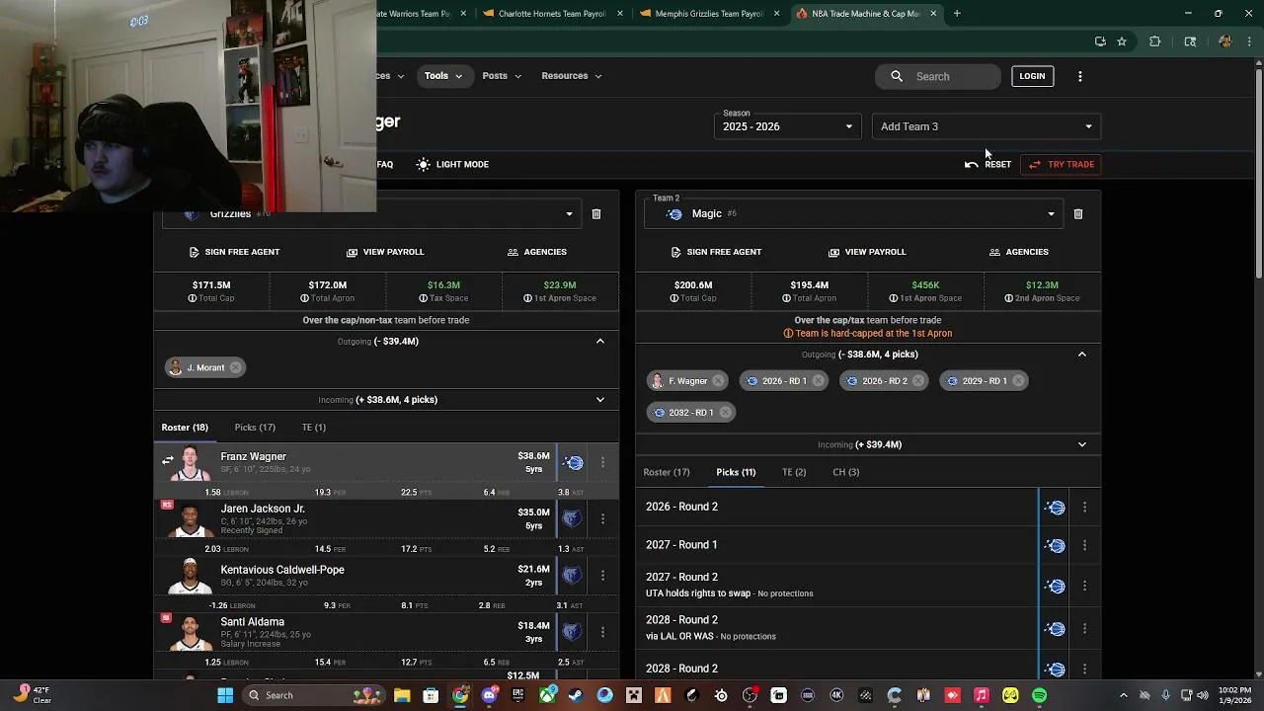Viewport: 1264px width, 711px height.
Task: Switch to Charlotte Hornets Team Payroll browser tab
Action: (552, 14)
